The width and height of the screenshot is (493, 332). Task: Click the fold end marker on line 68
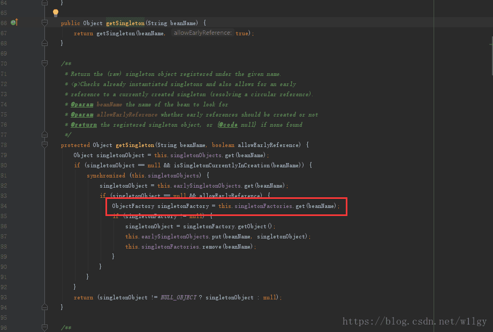[44, 43]
